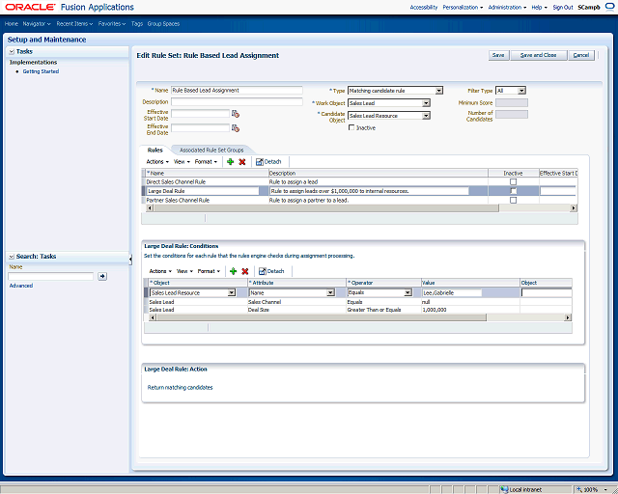This screenshot has width=618, height=494.
Task: Click the Oracle logo
Action: [30, 7]
